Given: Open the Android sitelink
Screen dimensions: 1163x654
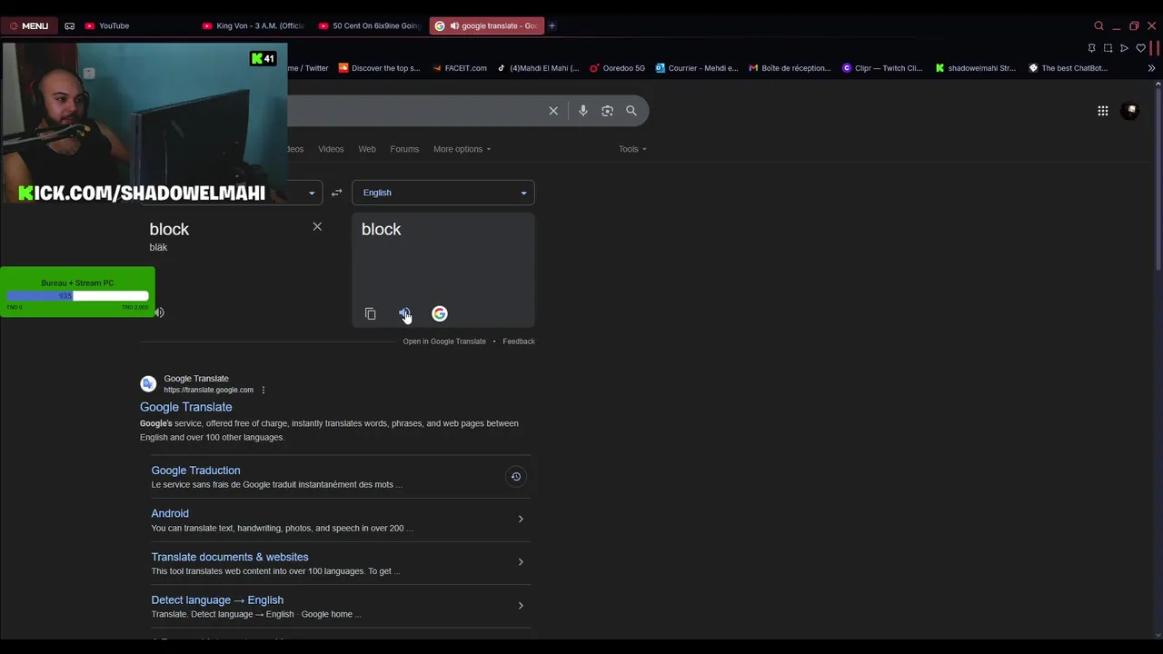Looking at the screenshot, I should click(170, 513).
